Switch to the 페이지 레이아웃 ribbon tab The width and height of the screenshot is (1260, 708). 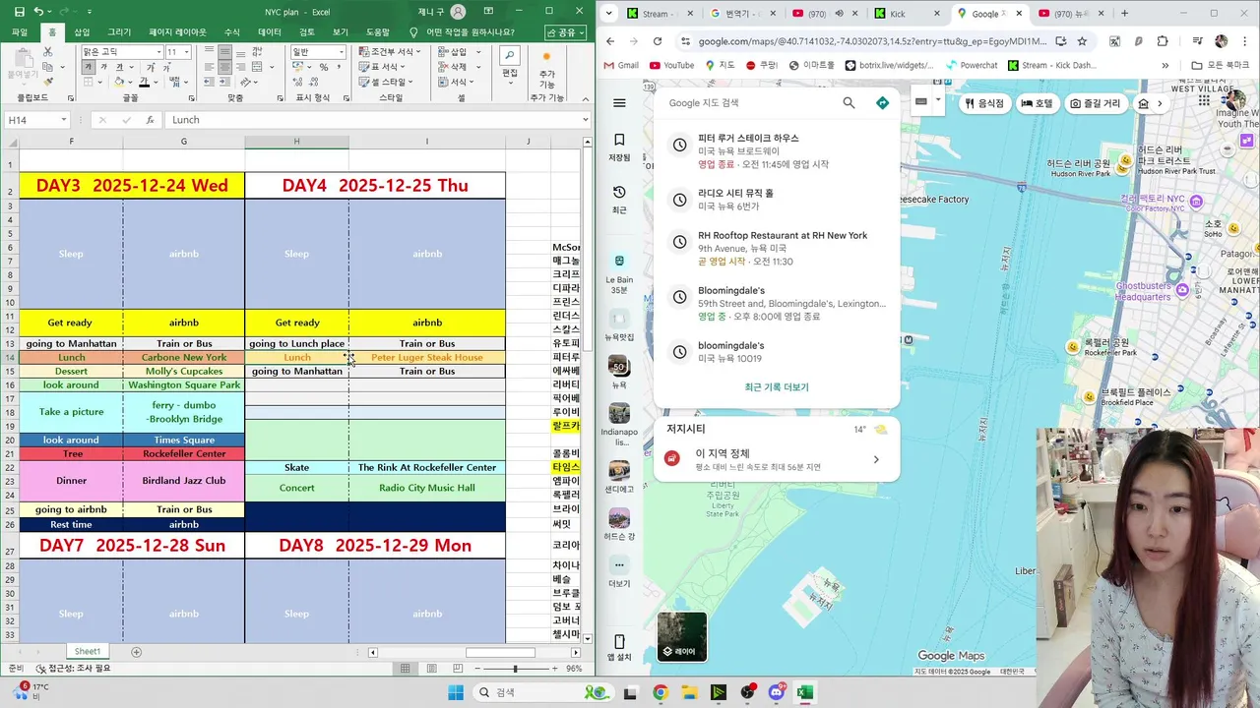point(178,32)
